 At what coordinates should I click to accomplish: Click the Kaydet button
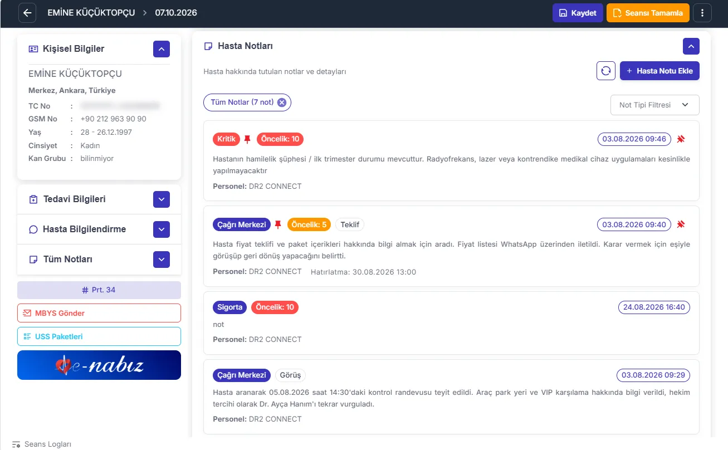pyautogui.click(x=578, y=13)
